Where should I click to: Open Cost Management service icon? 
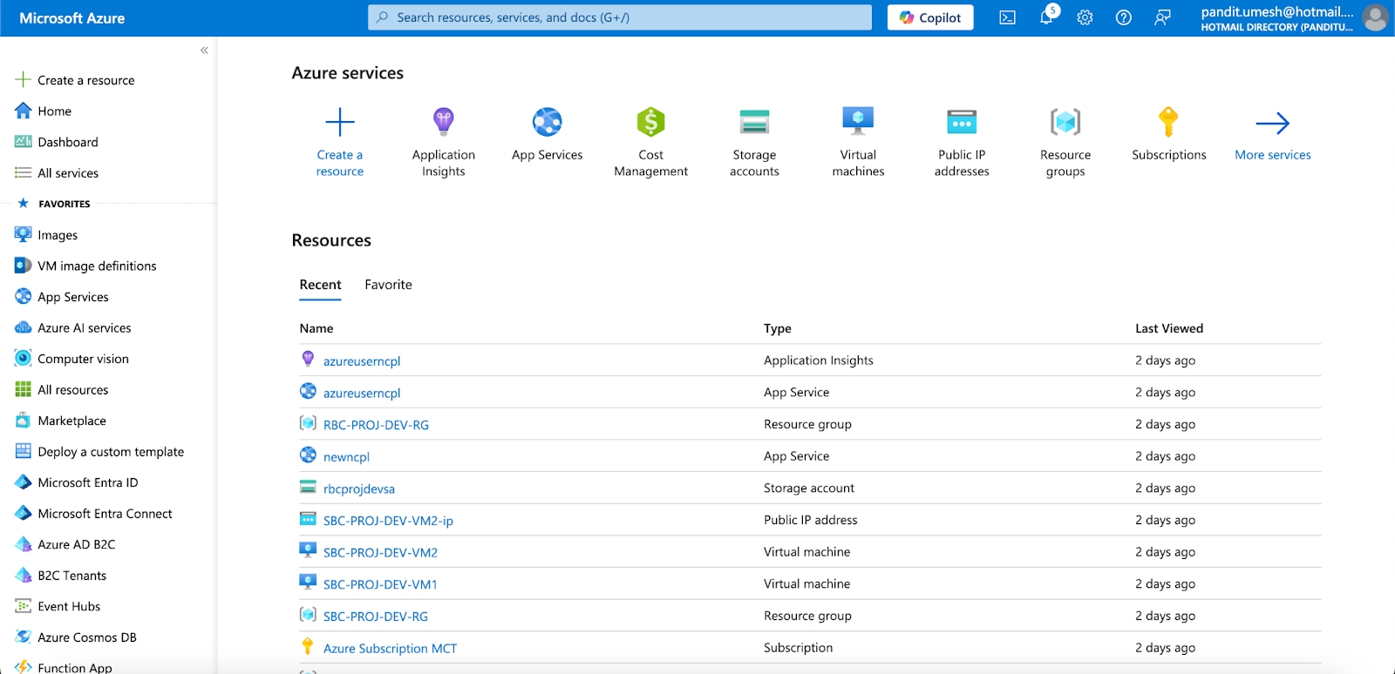click(x=651, y=122)
